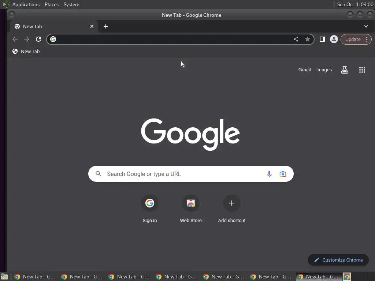Select the New Tab browser tab
This screenshot has width=375, height=281.
53,26
